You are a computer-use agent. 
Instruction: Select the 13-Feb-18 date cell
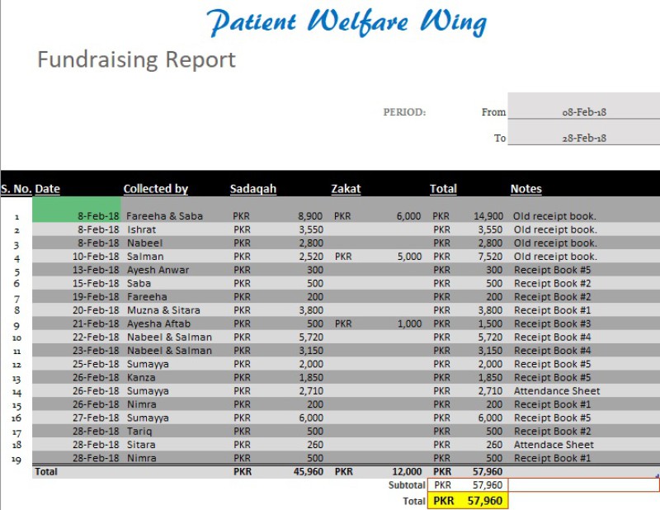pos(95,270)
